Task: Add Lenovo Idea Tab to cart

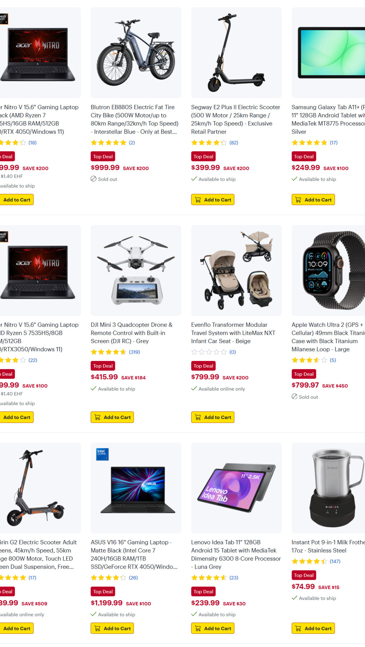Action: [213, 628]
